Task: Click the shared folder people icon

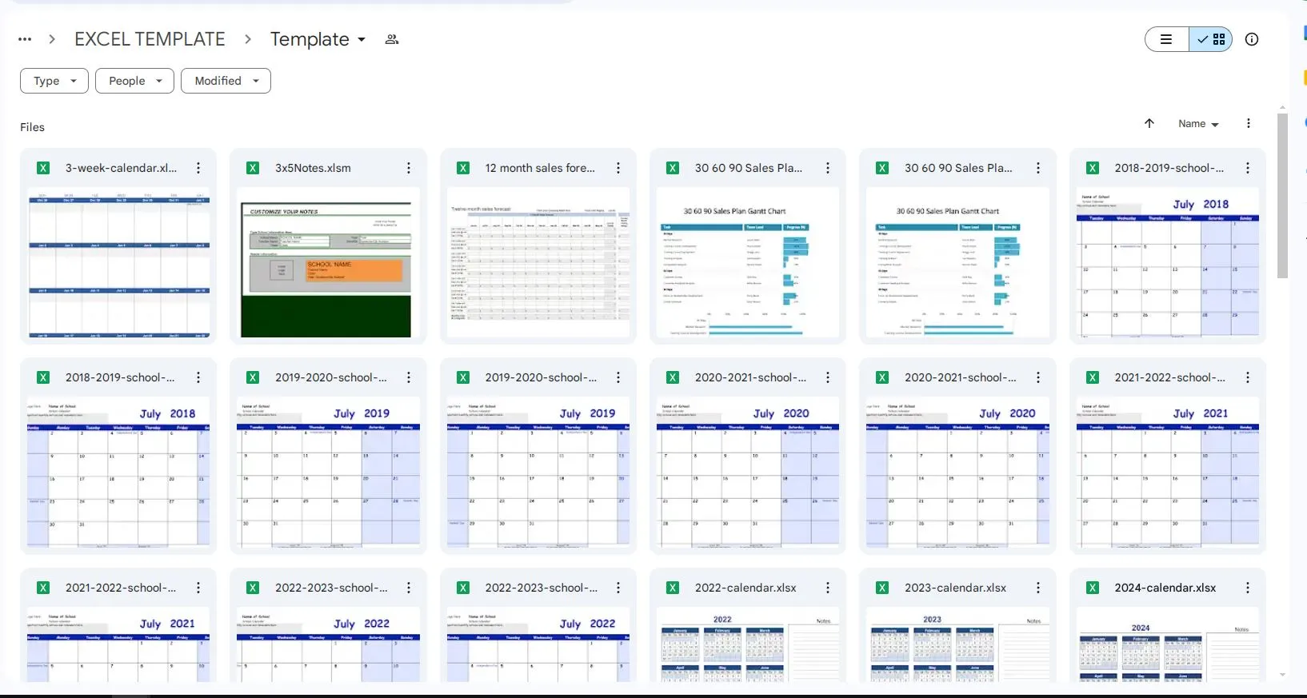Action: pyautogui.click(x=392, y=39)
